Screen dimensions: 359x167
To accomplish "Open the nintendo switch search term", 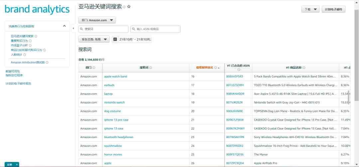I will [x=114, y=103].
